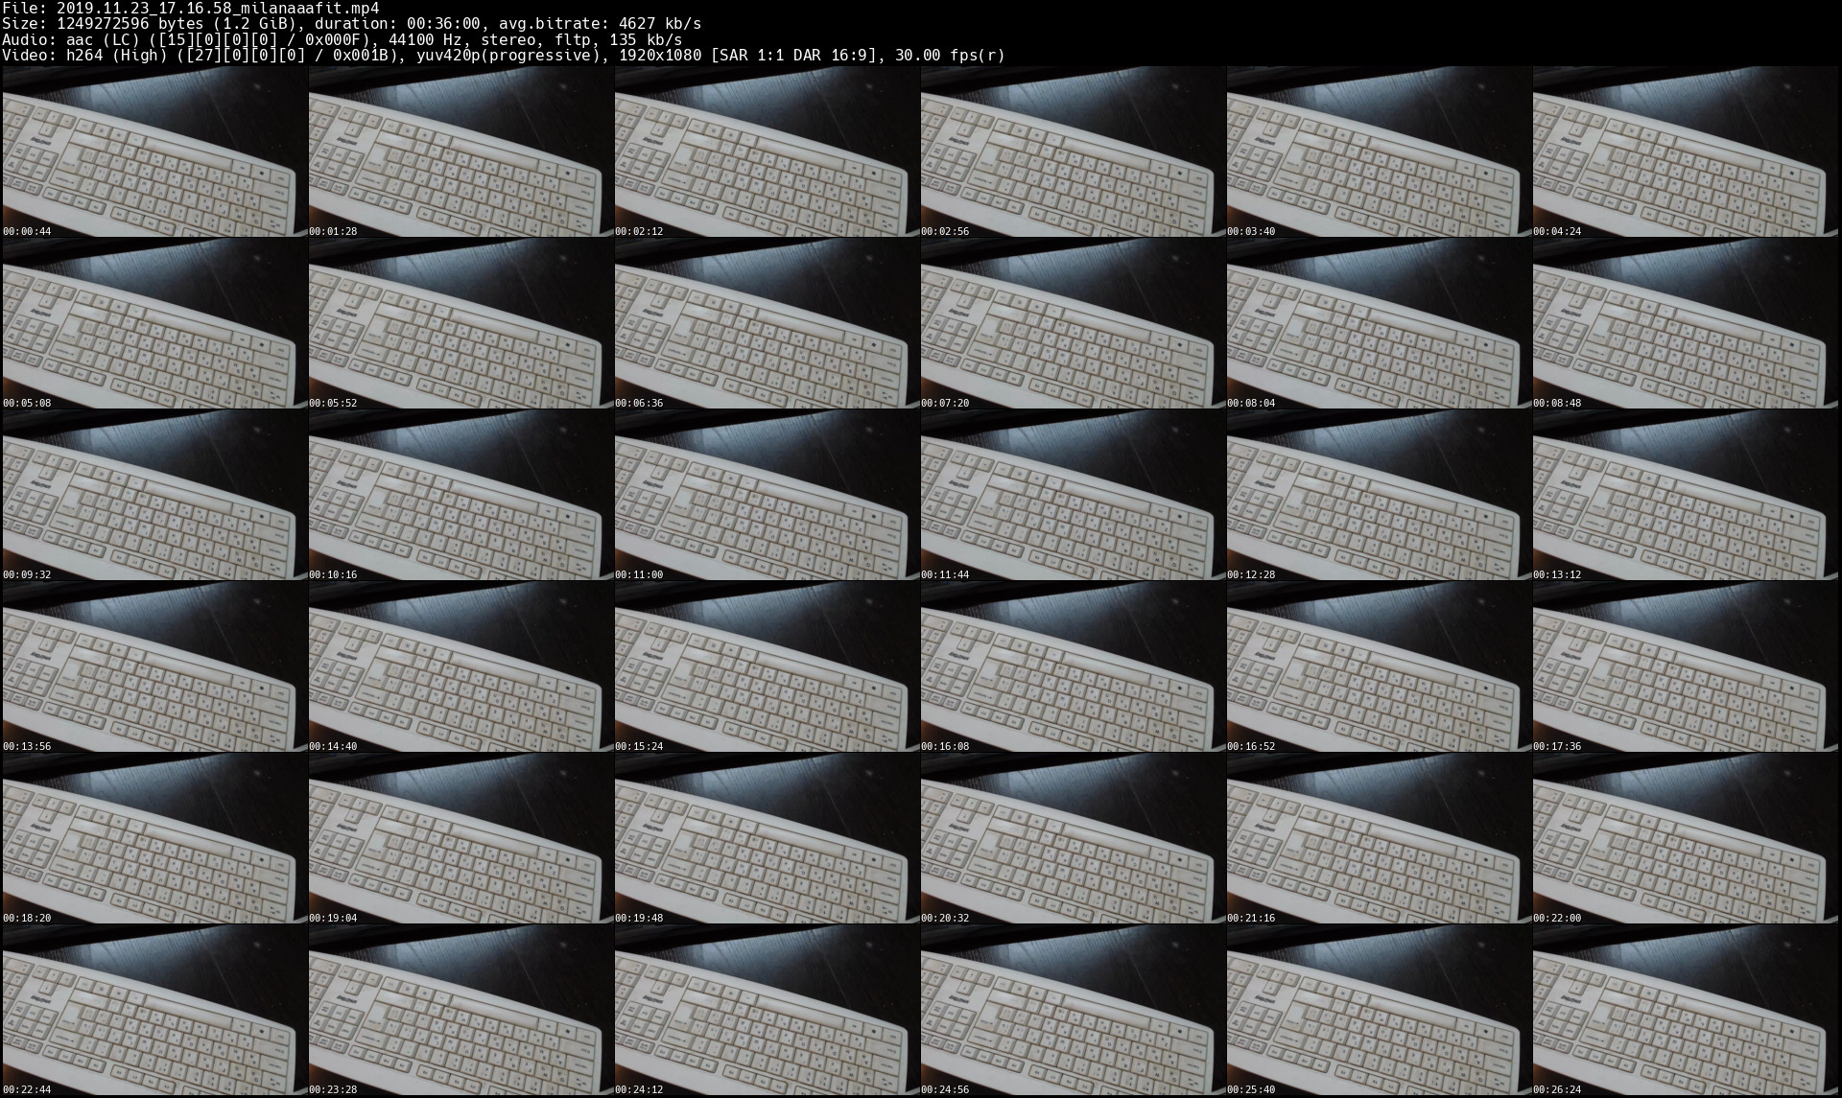Choose the frame marked 00:10:16
The height and width of the screenshot is (1098, 1842).
pyautogui.click(x=460, y=495)
